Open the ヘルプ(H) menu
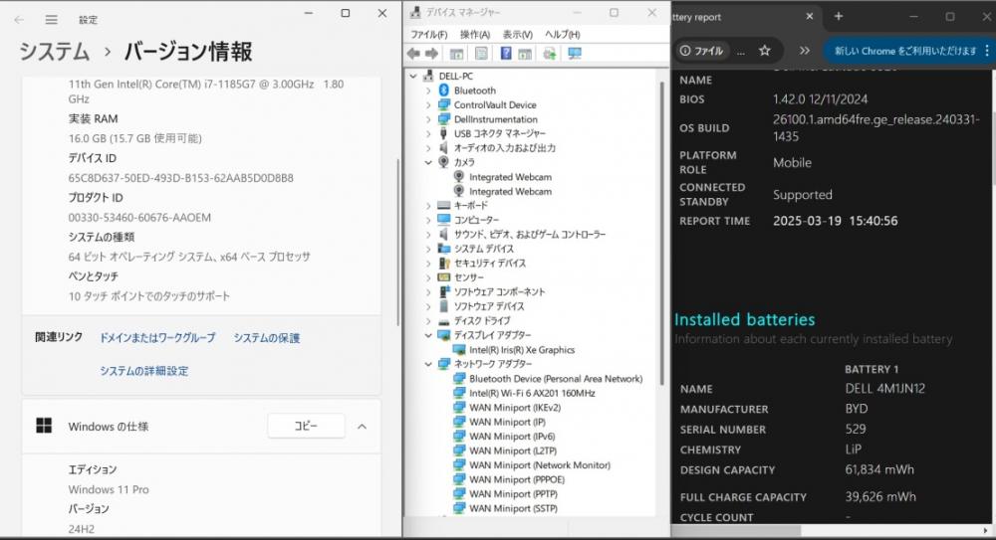 pos(562,34)
